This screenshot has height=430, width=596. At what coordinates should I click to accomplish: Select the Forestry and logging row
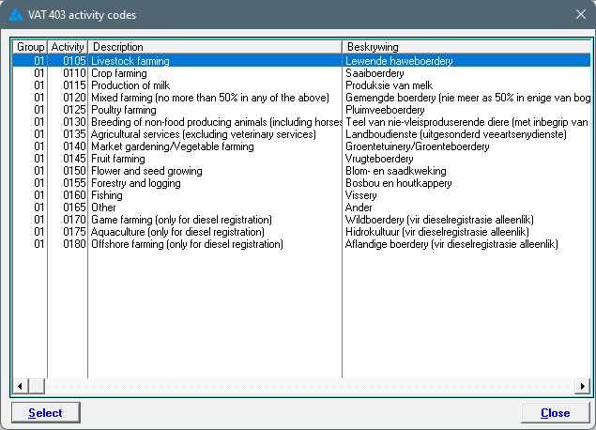301,183
